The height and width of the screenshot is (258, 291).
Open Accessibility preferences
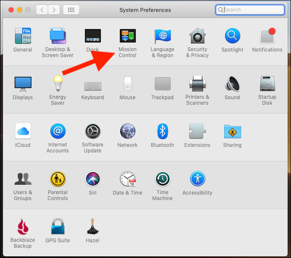point(197,179)
